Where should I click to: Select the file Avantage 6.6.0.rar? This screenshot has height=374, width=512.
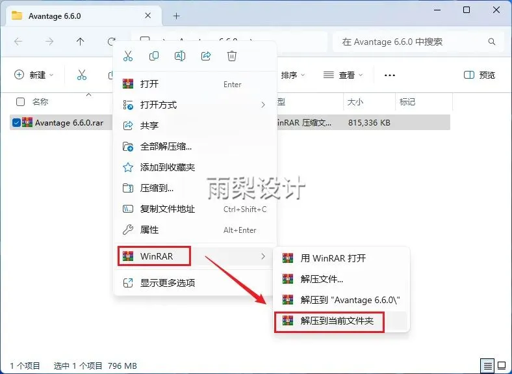[x=69, y=122]
